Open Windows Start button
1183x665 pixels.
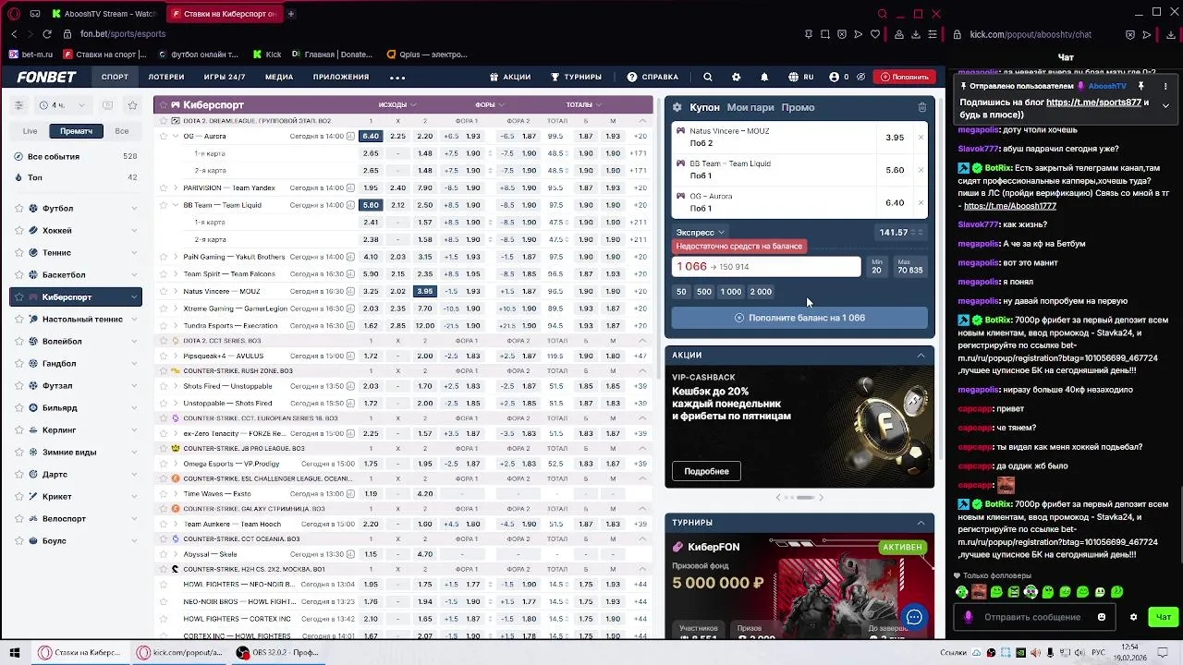[x=15, y=652]
